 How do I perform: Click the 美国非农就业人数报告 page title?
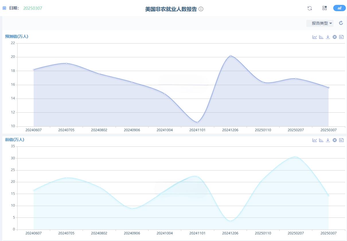click(x=171, y=9)
